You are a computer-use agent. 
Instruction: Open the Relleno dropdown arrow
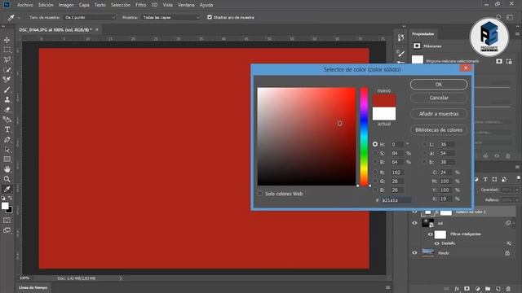(517, 199)
